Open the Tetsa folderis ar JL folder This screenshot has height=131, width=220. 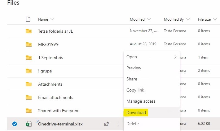click(x=55, y=31)
